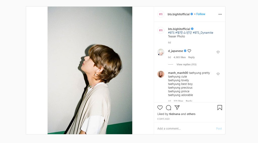
Task: Expand View replies (113)
Action: [x=186, y=65]
